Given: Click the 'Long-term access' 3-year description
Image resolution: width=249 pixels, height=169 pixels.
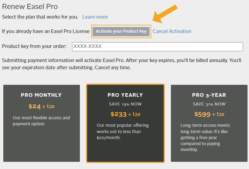Looking at the screenshot, I should click(x=205, y=137).
